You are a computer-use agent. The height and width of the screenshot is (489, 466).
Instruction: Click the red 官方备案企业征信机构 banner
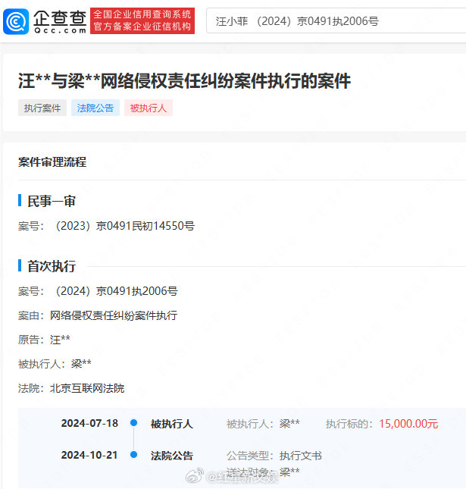(142, 21)
